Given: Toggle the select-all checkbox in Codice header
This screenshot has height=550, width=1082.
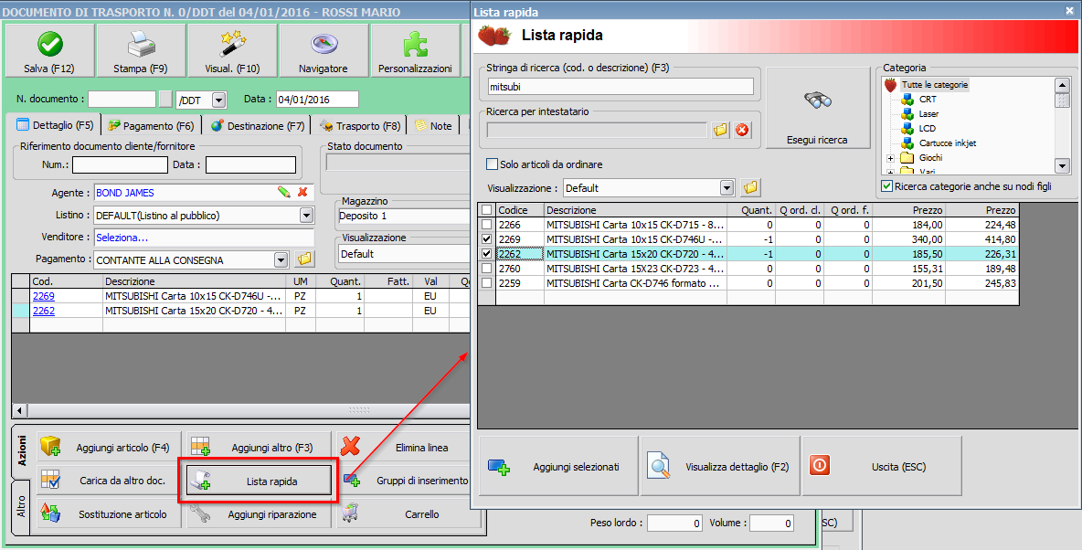Looking at the screenshot, I should pos(487,210).
